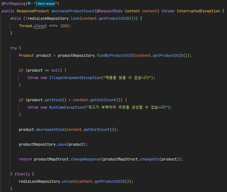This screenshot has height=192, width=227.
Task: Click the getStock method call
Action: point(53,100)
